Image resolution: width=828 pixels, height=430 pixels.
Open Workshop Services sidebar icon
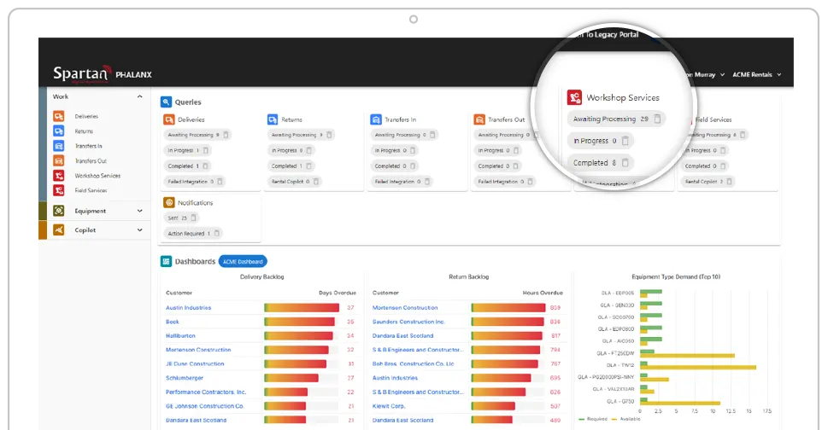[x=59, y=176]
